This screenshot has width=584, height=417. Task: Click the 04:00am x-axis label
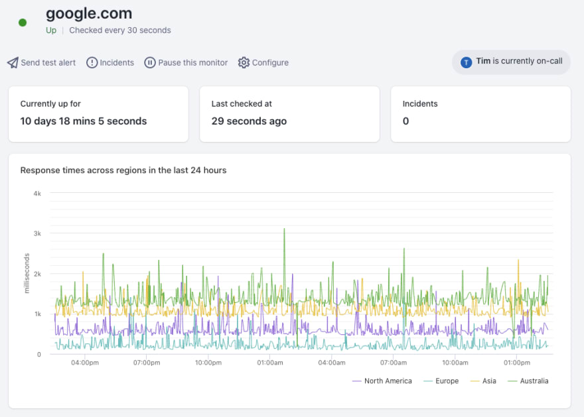click(331, 363)
